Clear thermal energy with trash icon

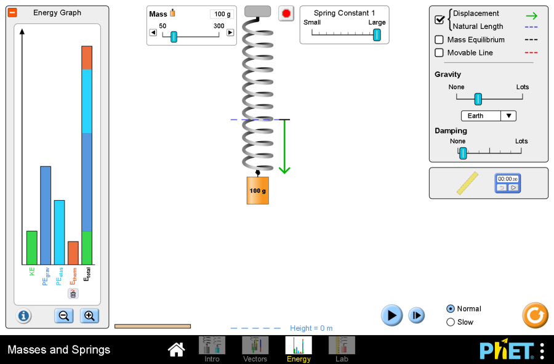73,294
